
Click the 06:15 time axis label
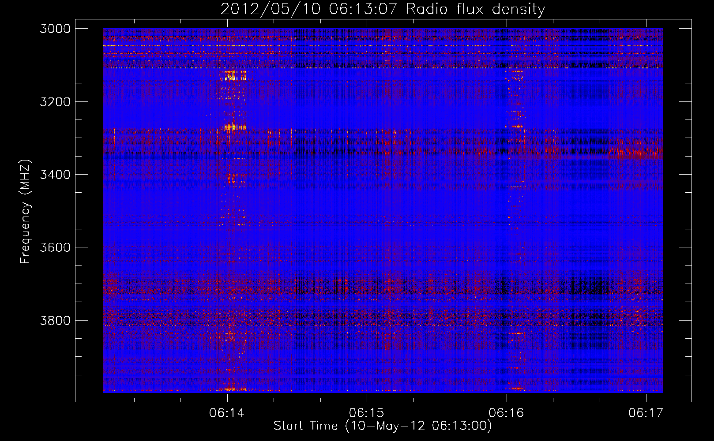366,413
